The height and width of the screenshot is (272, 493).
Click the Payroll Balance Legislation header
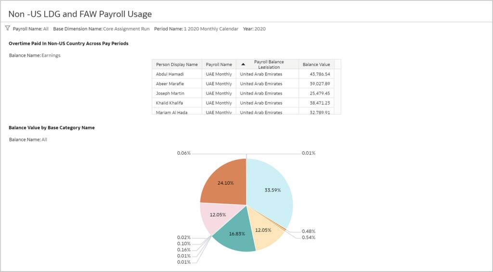tap(267, 65)
